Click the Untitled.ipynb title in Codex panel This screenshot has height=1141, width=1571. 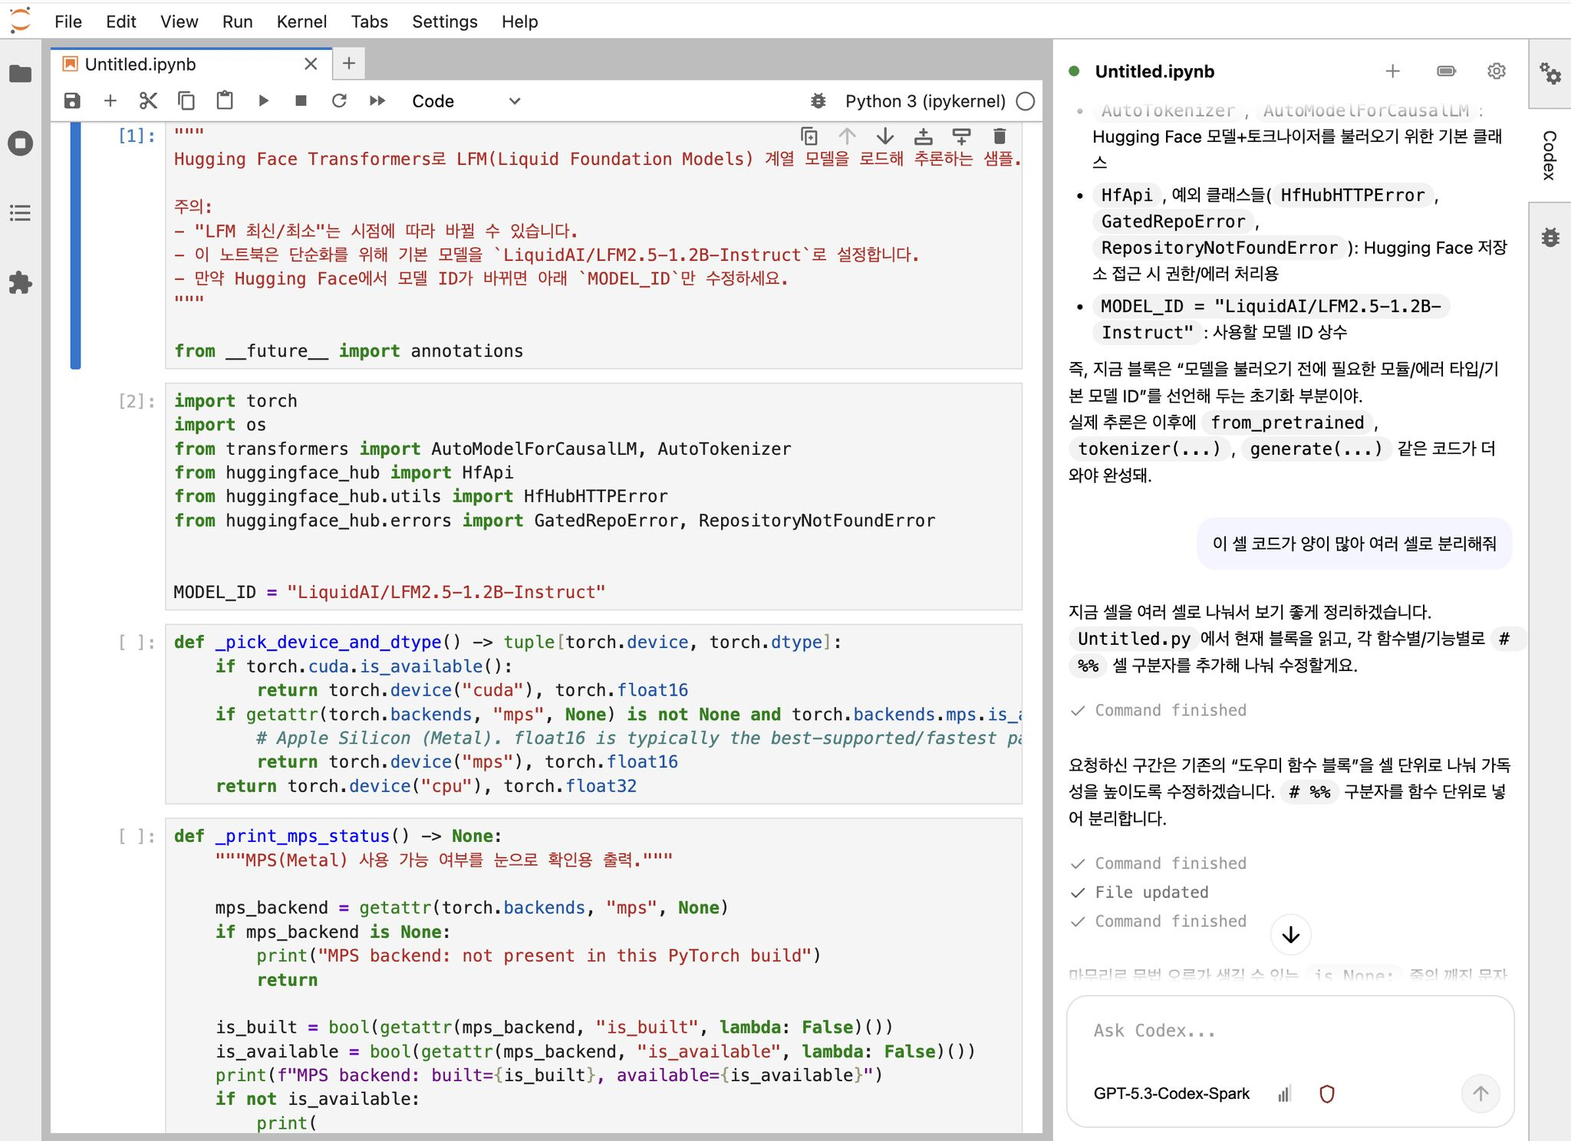click(x=1154, y=71)
